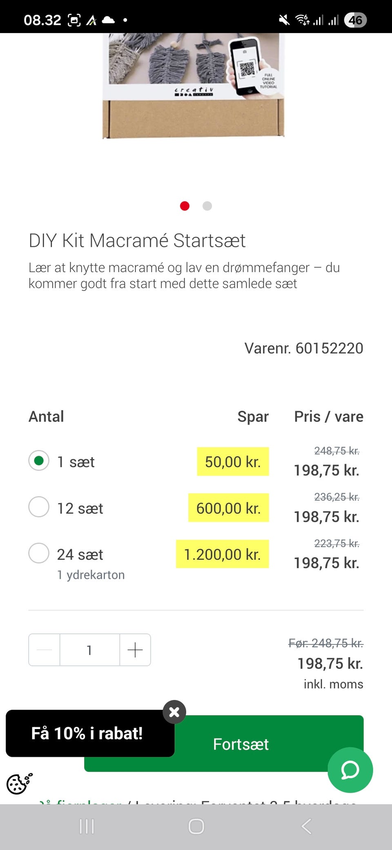The width and height of the screenshot is (392, 850).
Task: Tap the Få 10% i rabat! banner
Action: 87,734
